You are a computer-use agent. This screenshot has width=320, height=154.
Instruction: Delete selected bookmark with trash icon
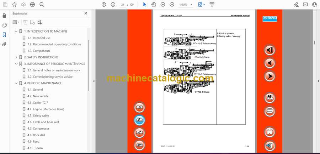coord(25,22)
